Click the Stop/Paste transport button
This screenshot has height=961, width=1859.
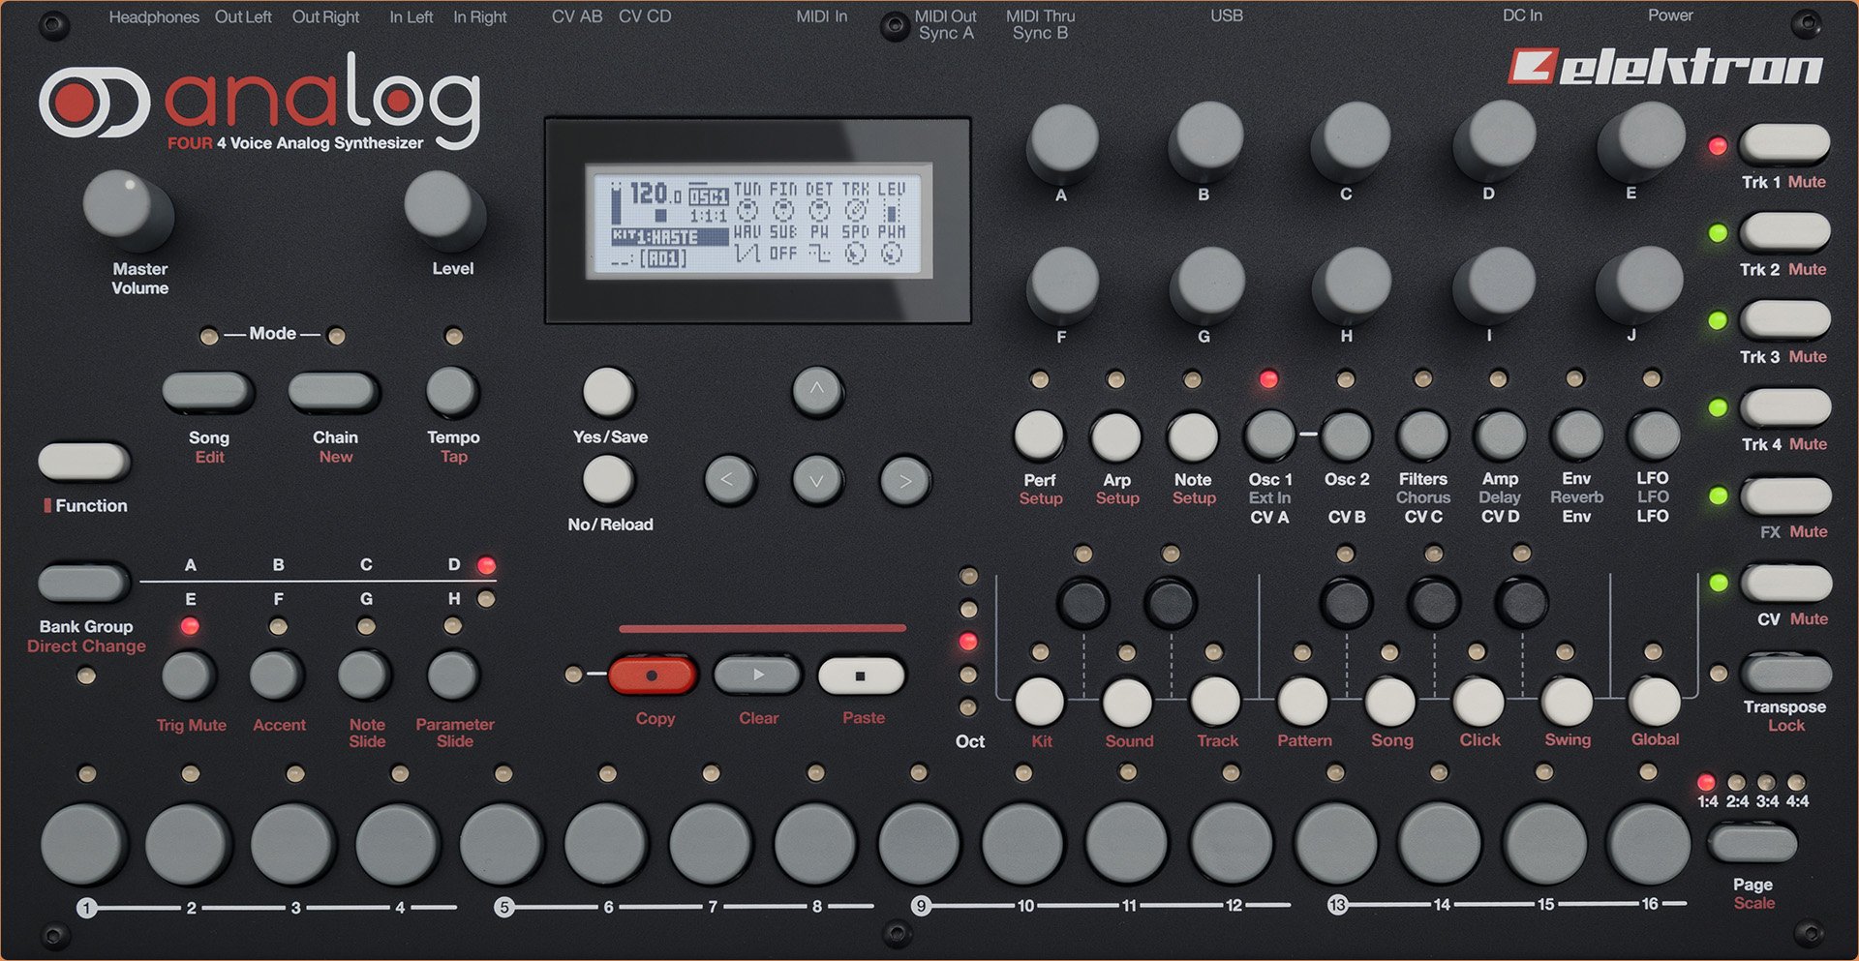tap(861, 676)
